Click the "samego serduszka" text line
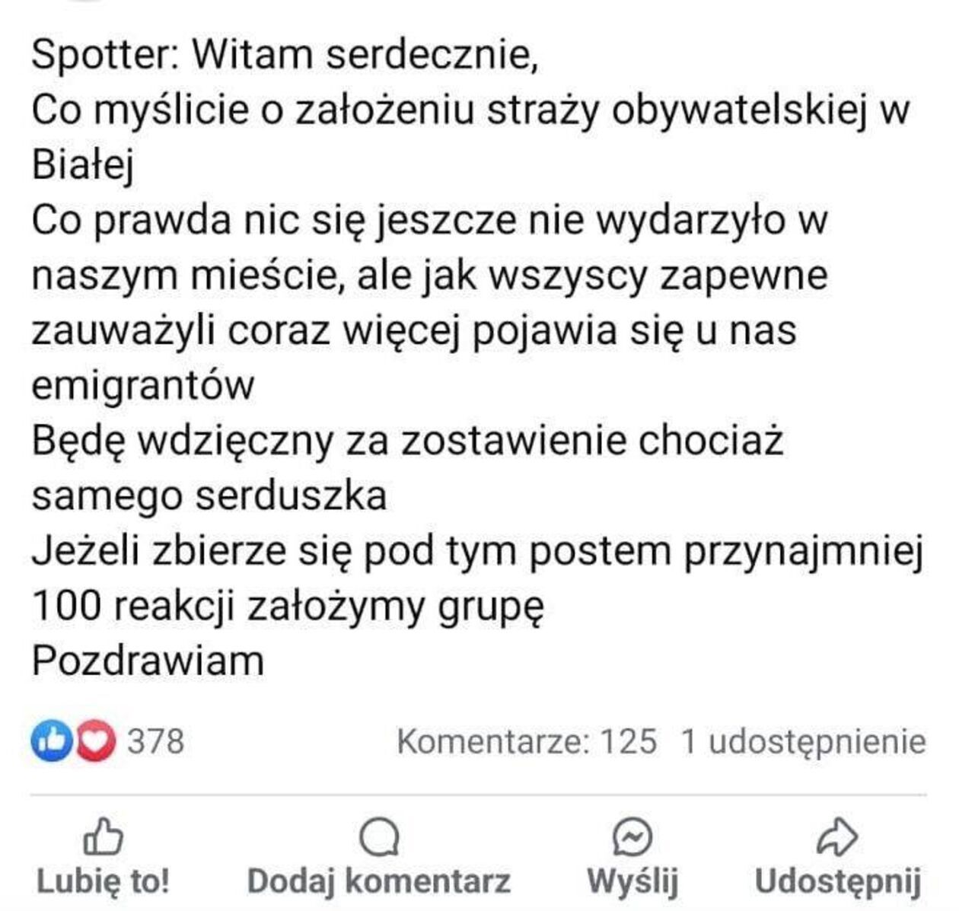Viewport: 959px width, 911px height. pyautogui.click(x=209, y=495)
